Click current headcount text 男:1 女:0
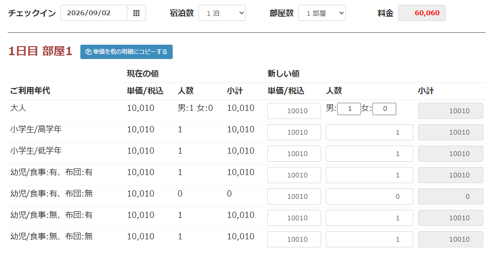489x255 pixels. pos(195,108)
